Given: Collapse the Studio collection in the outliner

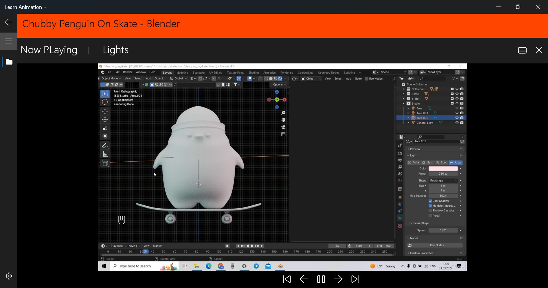Looking at the screenshot, I should (x=403, y=103).
